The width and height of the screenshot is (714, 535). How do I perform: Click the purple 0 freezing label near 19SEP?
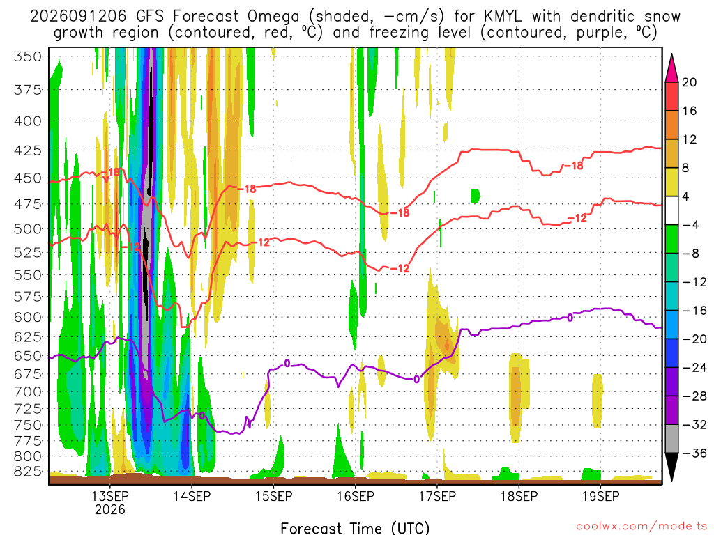point(570,318)
